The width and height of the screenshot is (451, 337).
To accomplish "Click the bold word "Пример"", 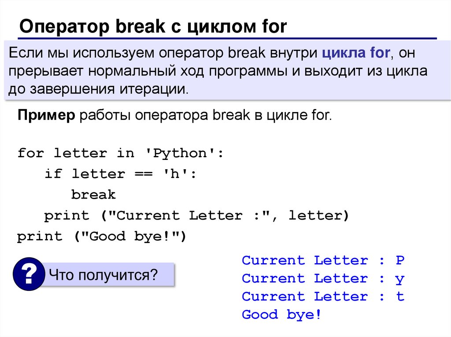I will pos(47,116).
